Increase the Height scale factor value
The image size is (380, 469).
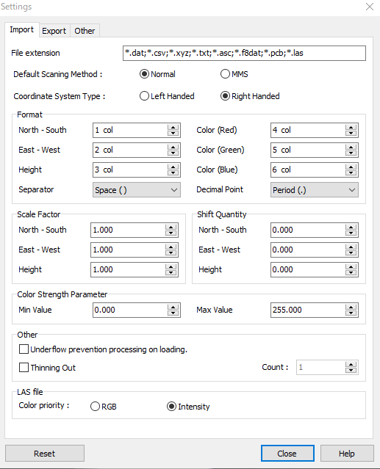click(171, 266)
